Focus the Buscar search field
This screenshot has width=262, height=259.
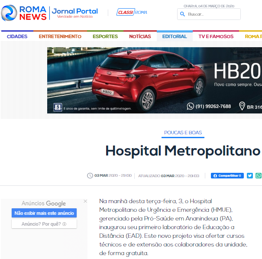point(212,14)
